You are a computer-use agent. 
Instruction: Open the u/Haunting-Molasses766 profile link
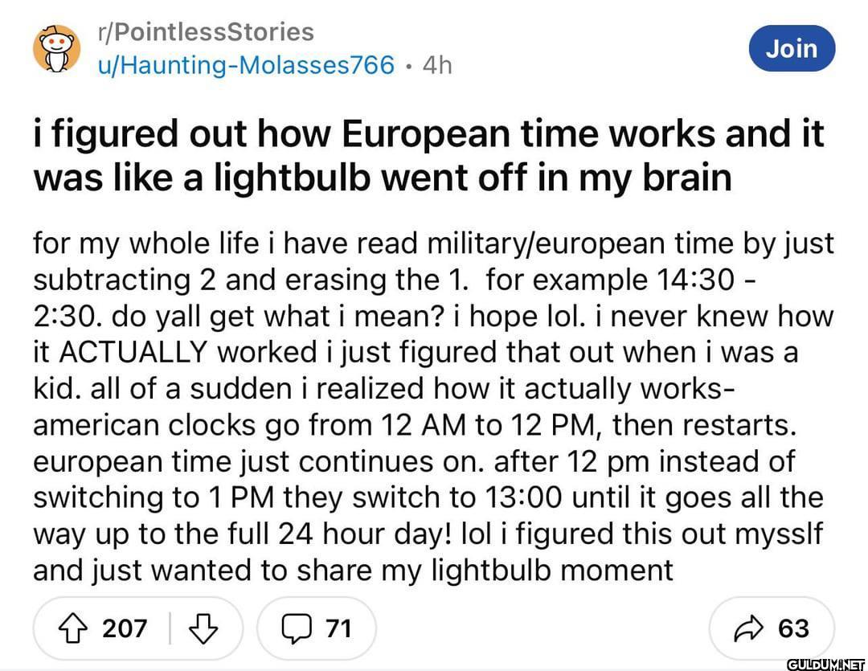click(245, 64)
